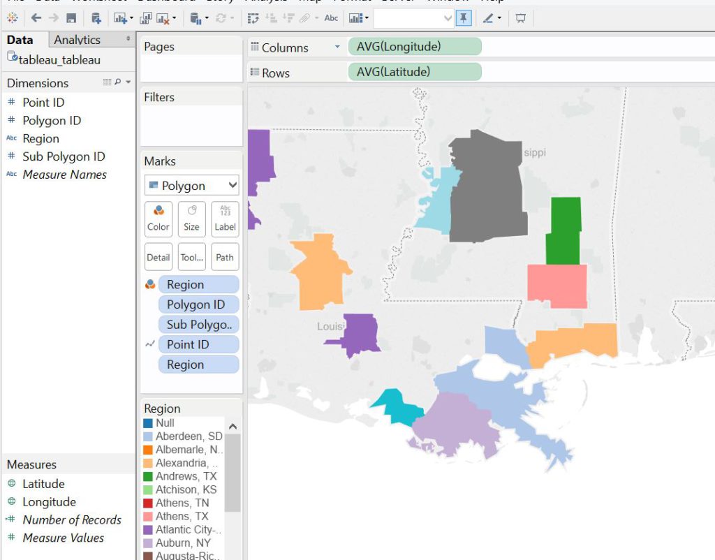Toggle the highlight tool in the toolbar

[x=489, y=19]
